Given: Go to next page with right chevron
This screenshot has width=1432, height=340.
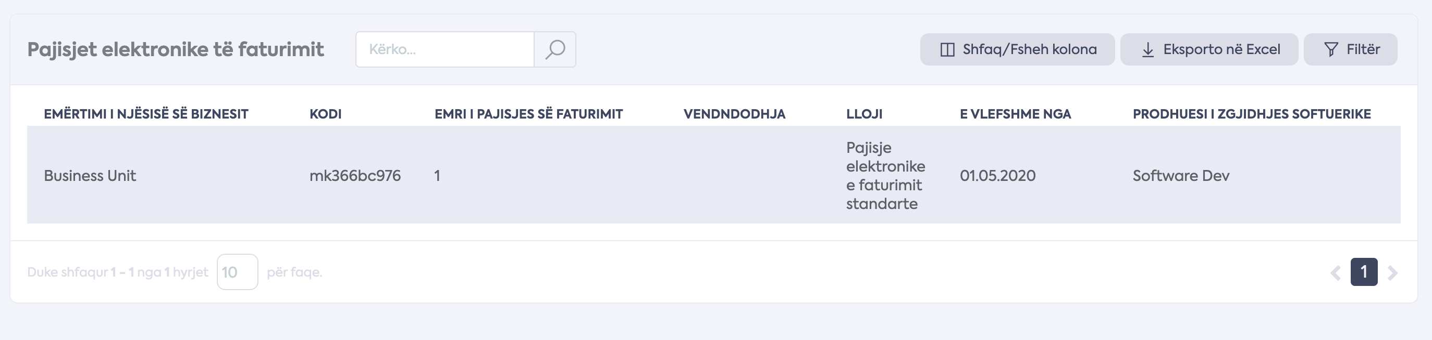Looking at the screenshot, I should click(x=1392, y=273).
